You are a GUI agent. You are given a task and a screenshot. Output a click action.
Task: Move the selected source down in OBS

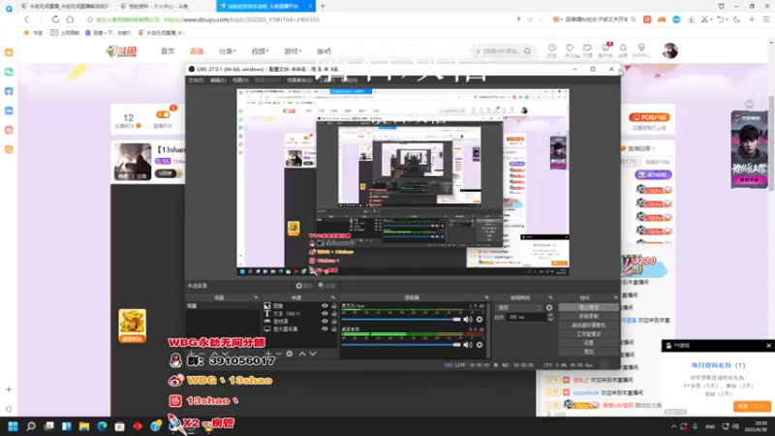(312, 354)
